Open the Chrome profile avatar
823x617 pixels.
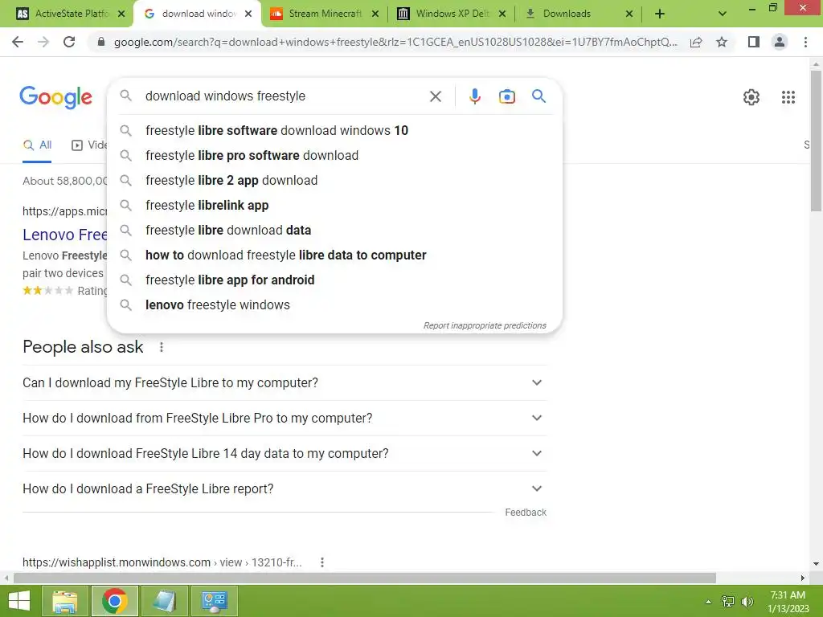pos(780,42)
